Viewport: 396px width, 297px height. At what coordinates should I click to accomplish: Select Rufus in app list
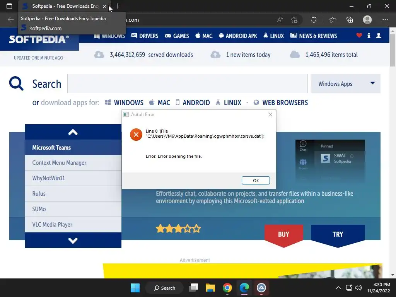pyautogui.click(x=73, y=194)
